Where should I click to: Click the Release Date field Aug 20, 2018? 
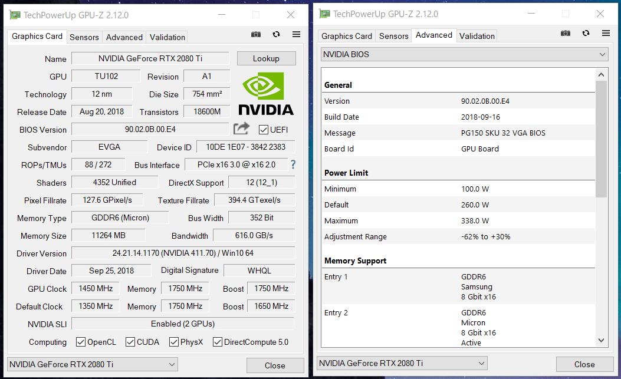(102, 111)
